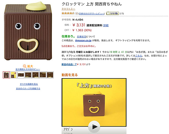Select the yellow background second thumbnail
The height and width of the screenshot is (134, 169).
(x=14, y=75)
